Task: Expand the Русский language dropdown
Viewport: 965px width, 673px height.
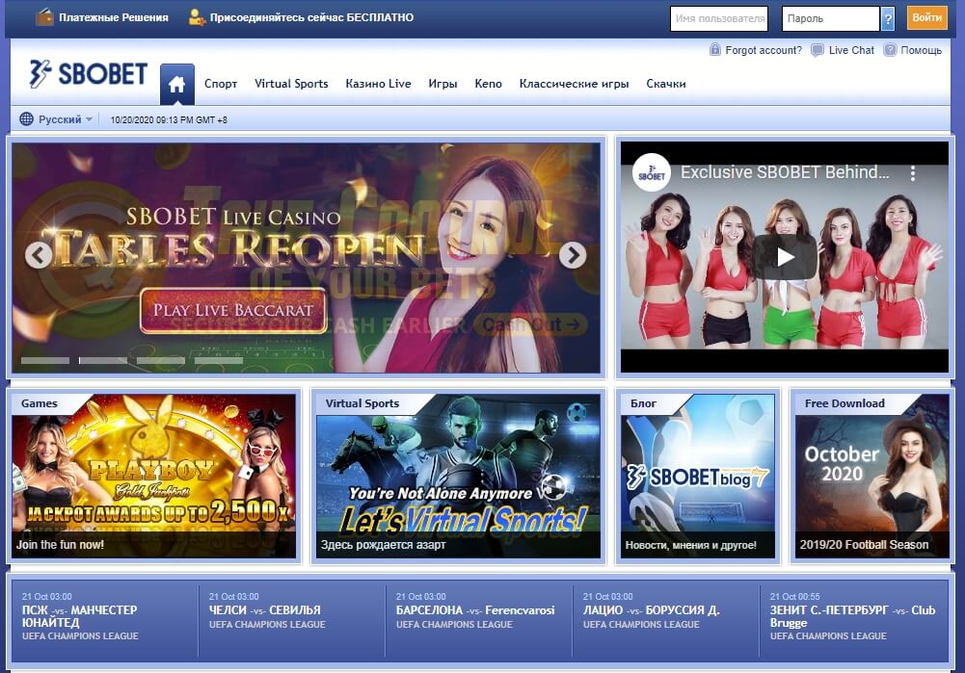Action: (66, 119)
